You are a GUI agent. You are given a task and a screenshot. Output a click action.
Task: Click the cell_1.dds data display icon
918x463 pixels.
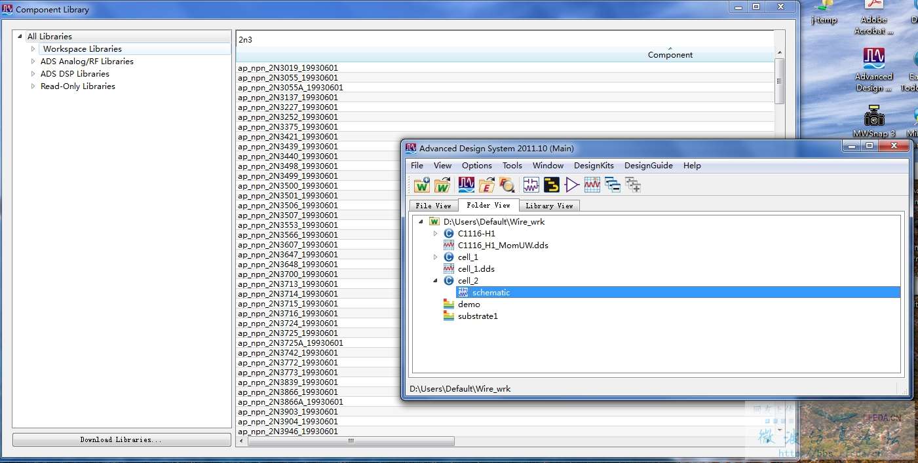tap(449, 269)
